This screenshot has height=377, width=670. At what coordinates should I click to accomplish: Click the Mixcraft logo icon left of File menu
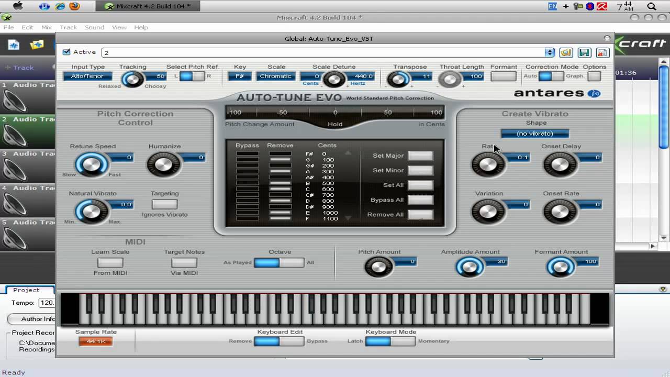(x=6, y=17)
